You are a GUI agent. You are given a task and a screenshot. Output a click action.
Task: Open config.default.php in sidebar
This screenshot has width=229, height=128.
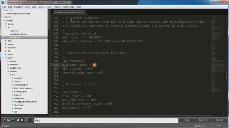coord(19,34)
